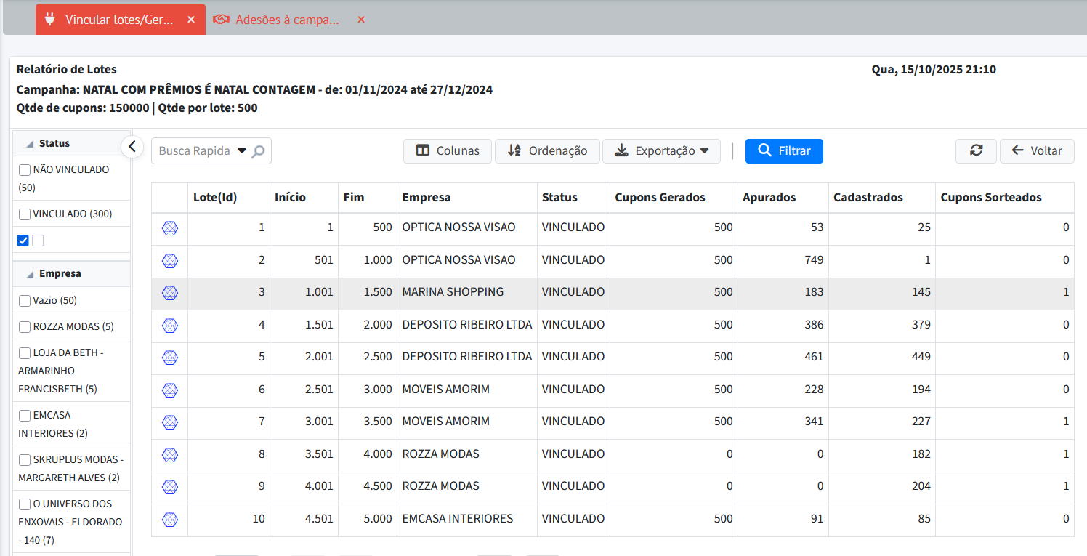Open the Exportação dropdown
1087x556 pixels.
(x=661, y=150)
